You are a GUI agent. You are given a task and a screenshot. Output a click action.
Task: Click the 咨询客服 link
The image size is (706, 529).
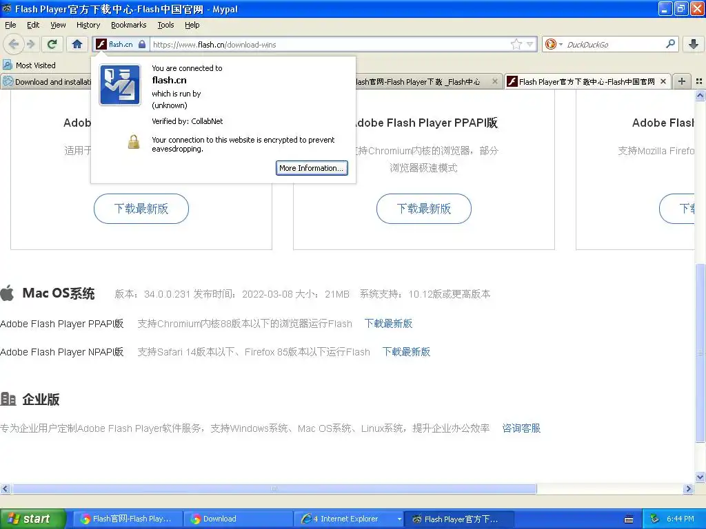click(521, 428)
